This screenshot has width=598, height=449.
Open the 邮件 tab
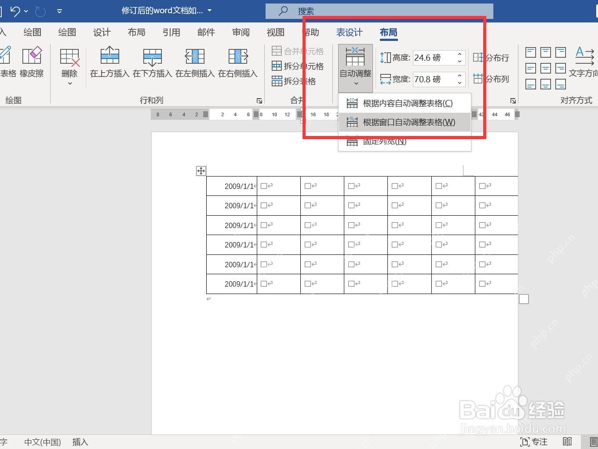[x=206, y=32]
